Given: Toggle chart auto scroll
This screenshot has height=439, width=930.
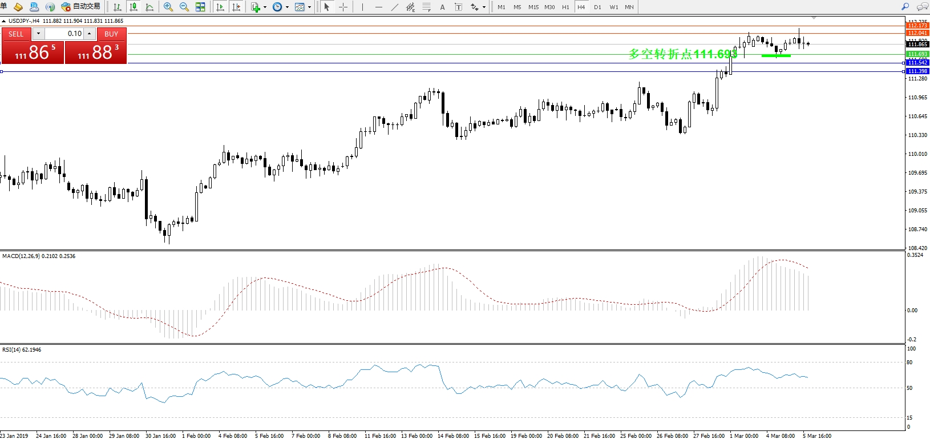Looking at the screenshot, I should (220, 7).
